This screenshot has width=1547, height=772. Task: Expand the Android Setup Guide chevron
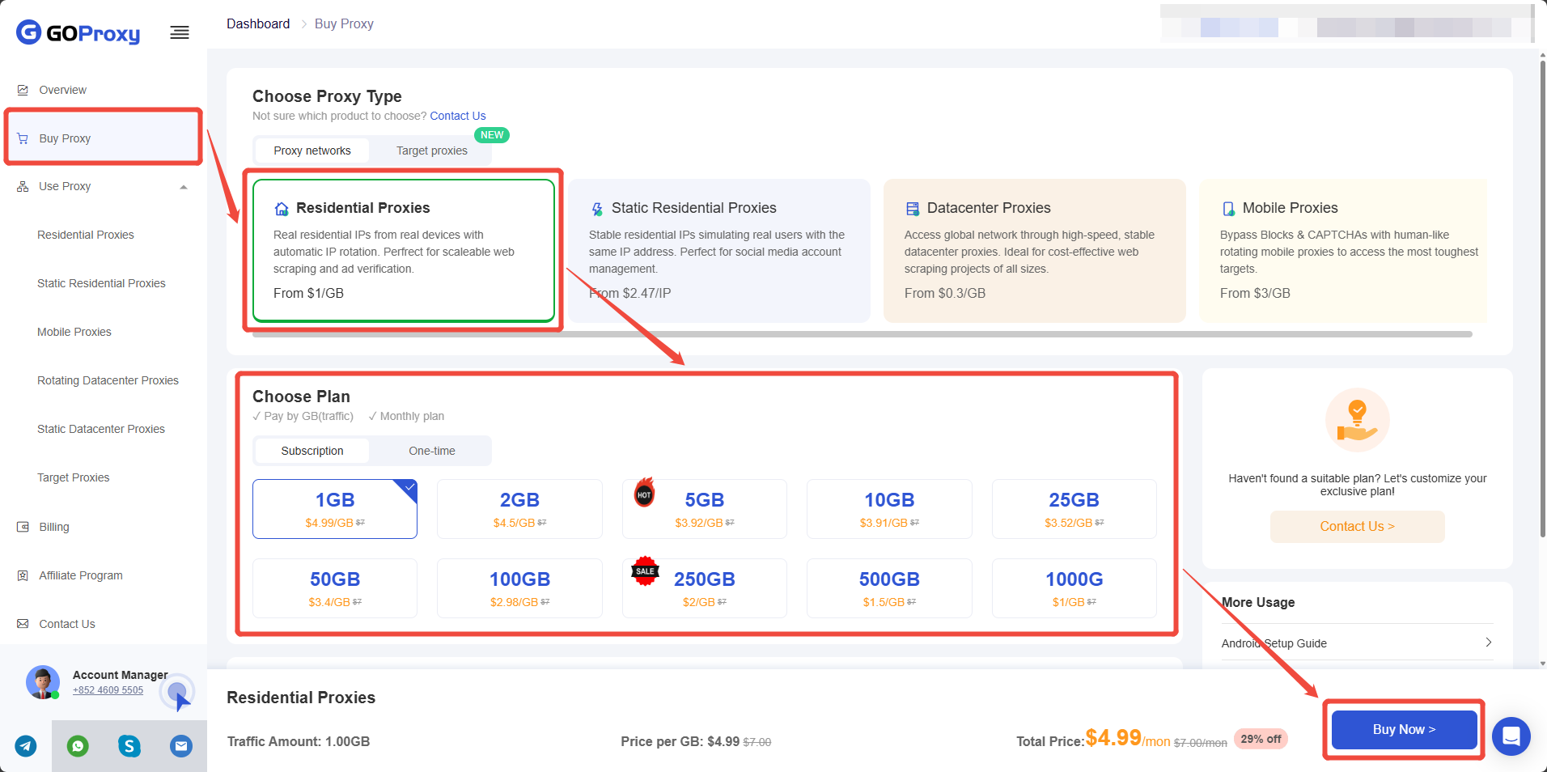[x=1488, y=643]
